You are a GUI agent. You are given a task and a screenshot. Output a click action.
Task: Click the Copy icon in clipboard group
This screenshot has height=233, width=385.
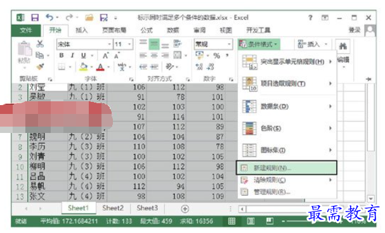tap(39, 55)
